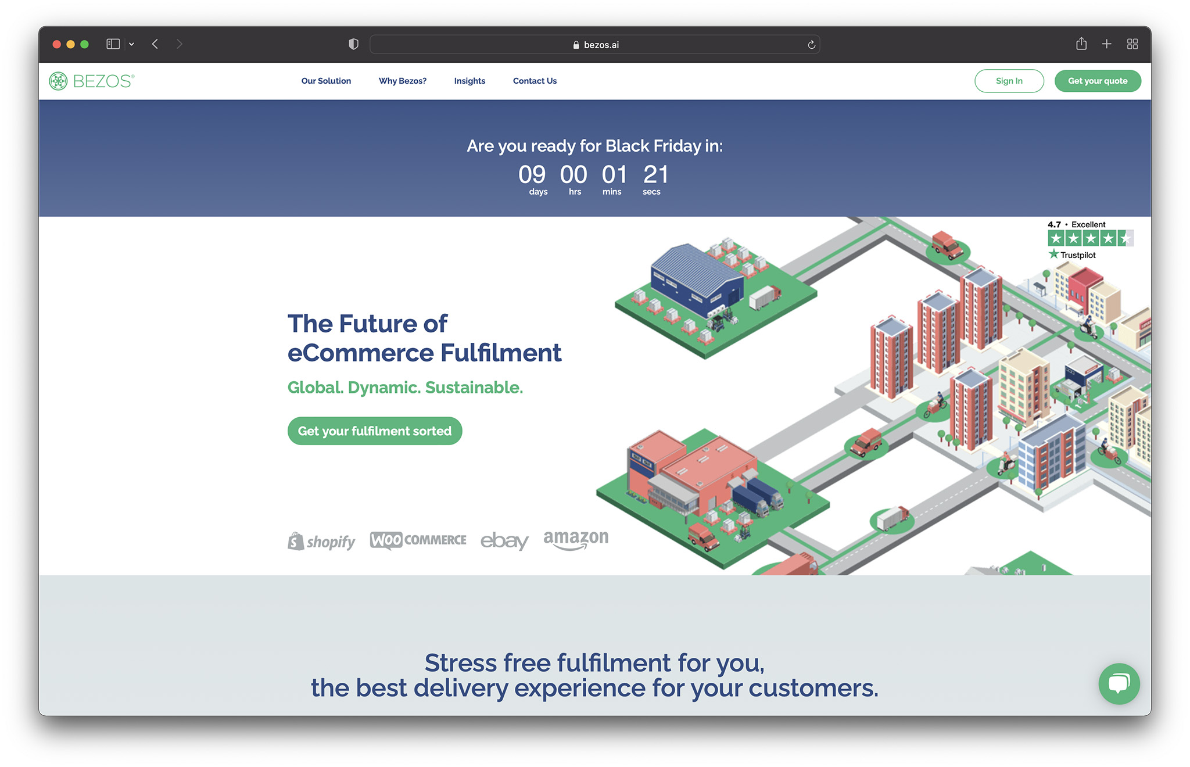1190x767 pixels.
Task: Select the Shopify logo
Action: click(x=321, y=540)
